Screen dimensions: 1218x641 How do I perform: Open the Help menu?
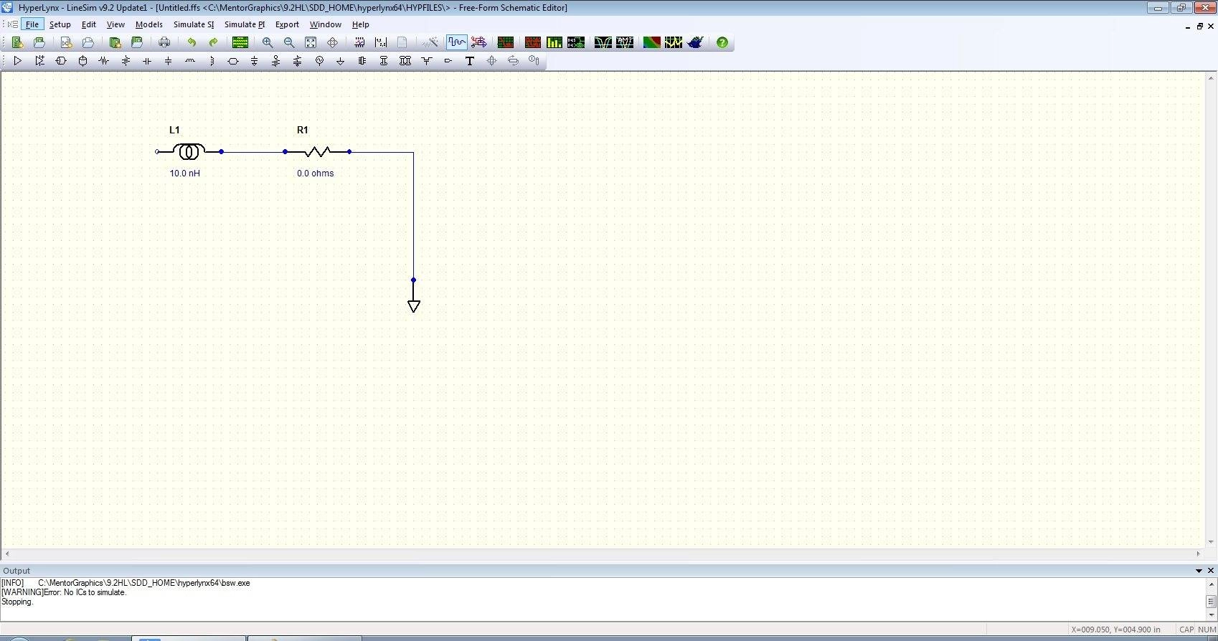coord(361,24)
